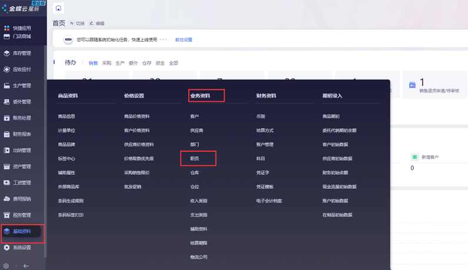Switch to the 全部 todo tab
Viewport: 468px width, 270px height.
[x=173, y=63]
